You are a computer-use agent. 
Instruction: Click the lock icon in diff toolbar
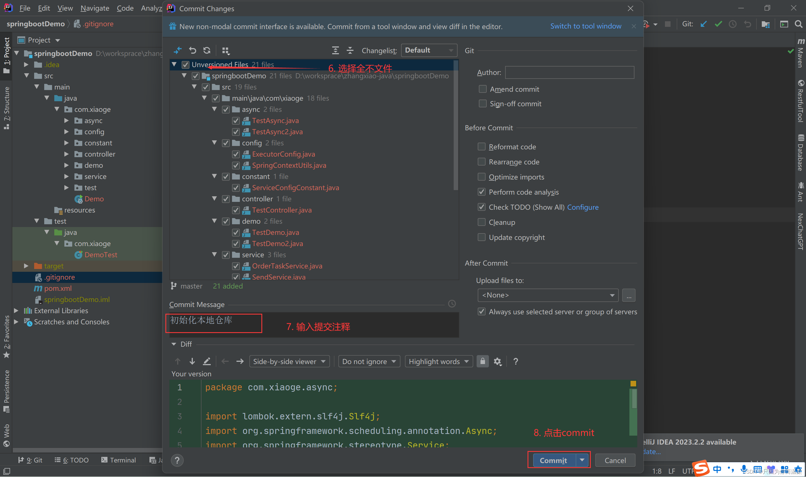[482, 362]
